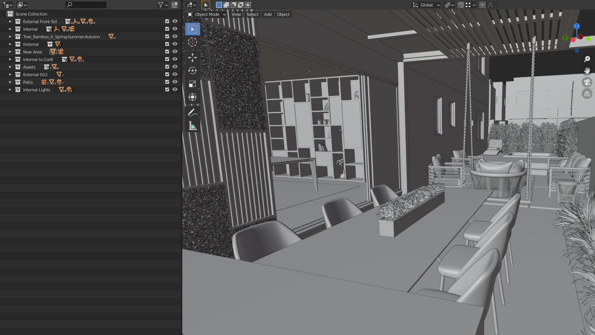
Task: Toggle snapping magnet icon
Action: pos(461,5)
